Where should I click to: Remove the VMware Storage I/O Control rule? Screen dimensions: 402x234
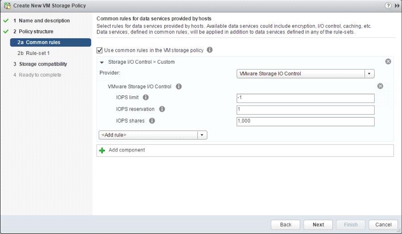380,86
